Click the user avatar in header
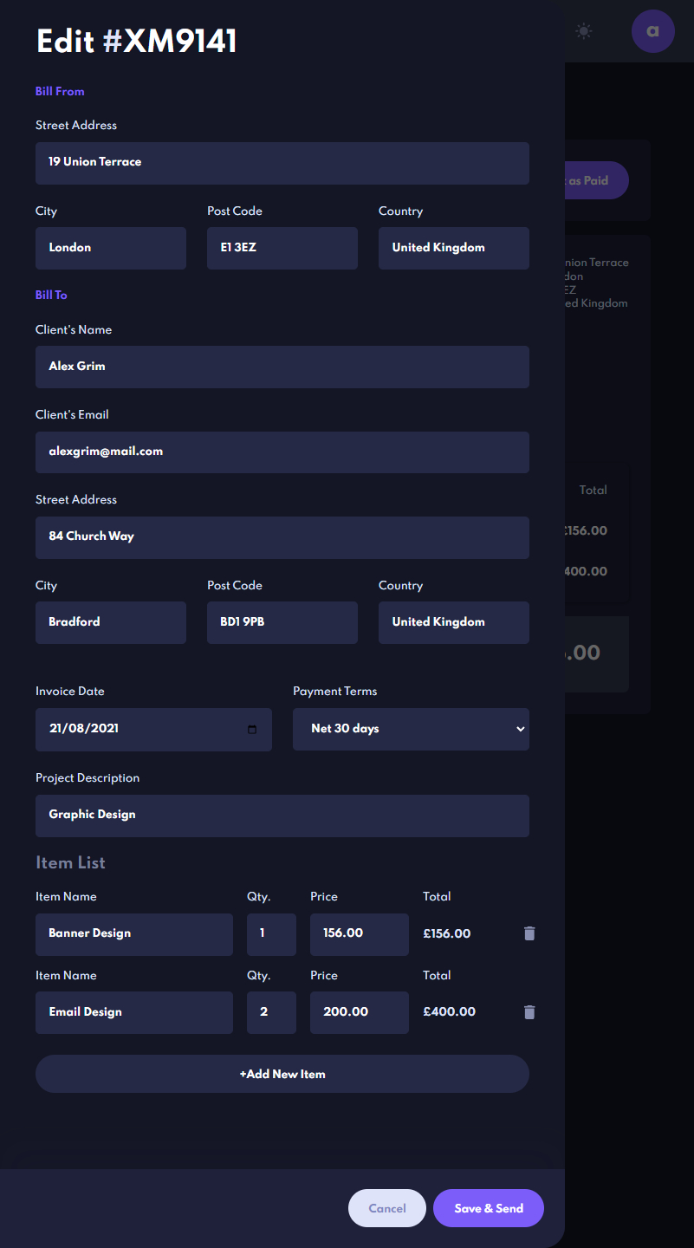The width and height of the screenshot is (694, 1248). tap(652, 32)
